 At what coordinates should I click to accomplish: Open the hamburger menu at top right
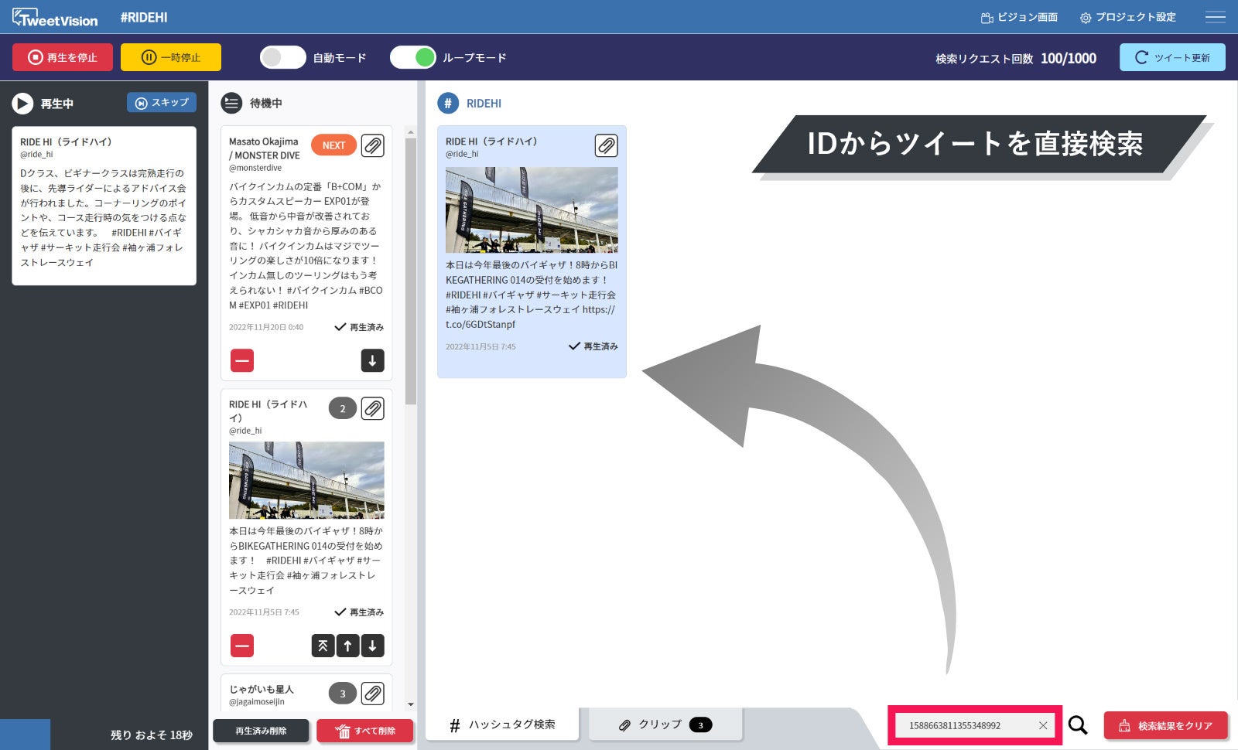[1216, 16]
